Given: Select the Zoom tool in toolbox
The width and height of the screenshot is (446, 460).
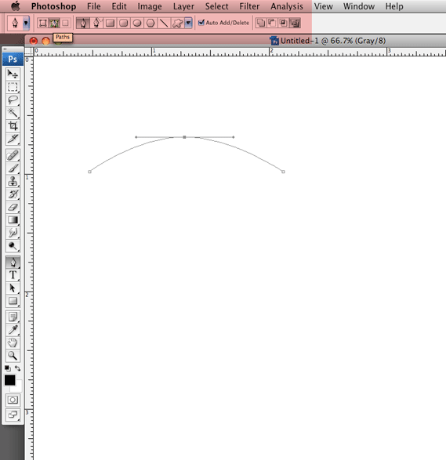Looking at the screenshot, I should pyautogui.click(x=13, y=356).
